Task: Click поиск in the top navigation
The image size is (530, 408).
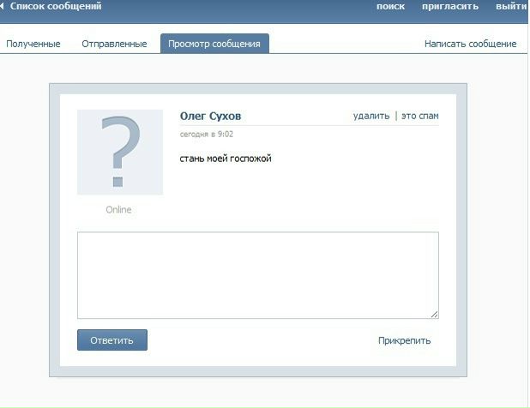Action: click(390, 7)
